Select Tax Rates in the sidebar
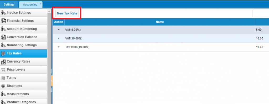This screenshot has height=104, width=269. tap(23, 53)
